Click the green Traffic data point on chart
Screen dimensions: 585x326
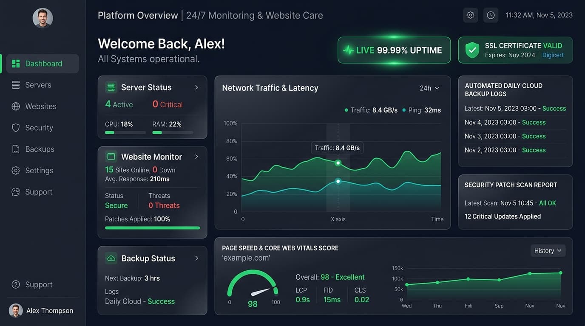(338, 163)
